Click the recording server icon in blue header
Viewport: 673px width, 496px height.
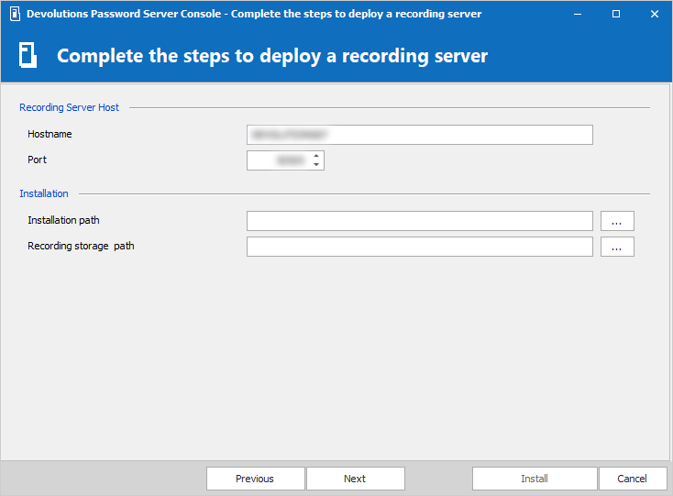(28, 56)
